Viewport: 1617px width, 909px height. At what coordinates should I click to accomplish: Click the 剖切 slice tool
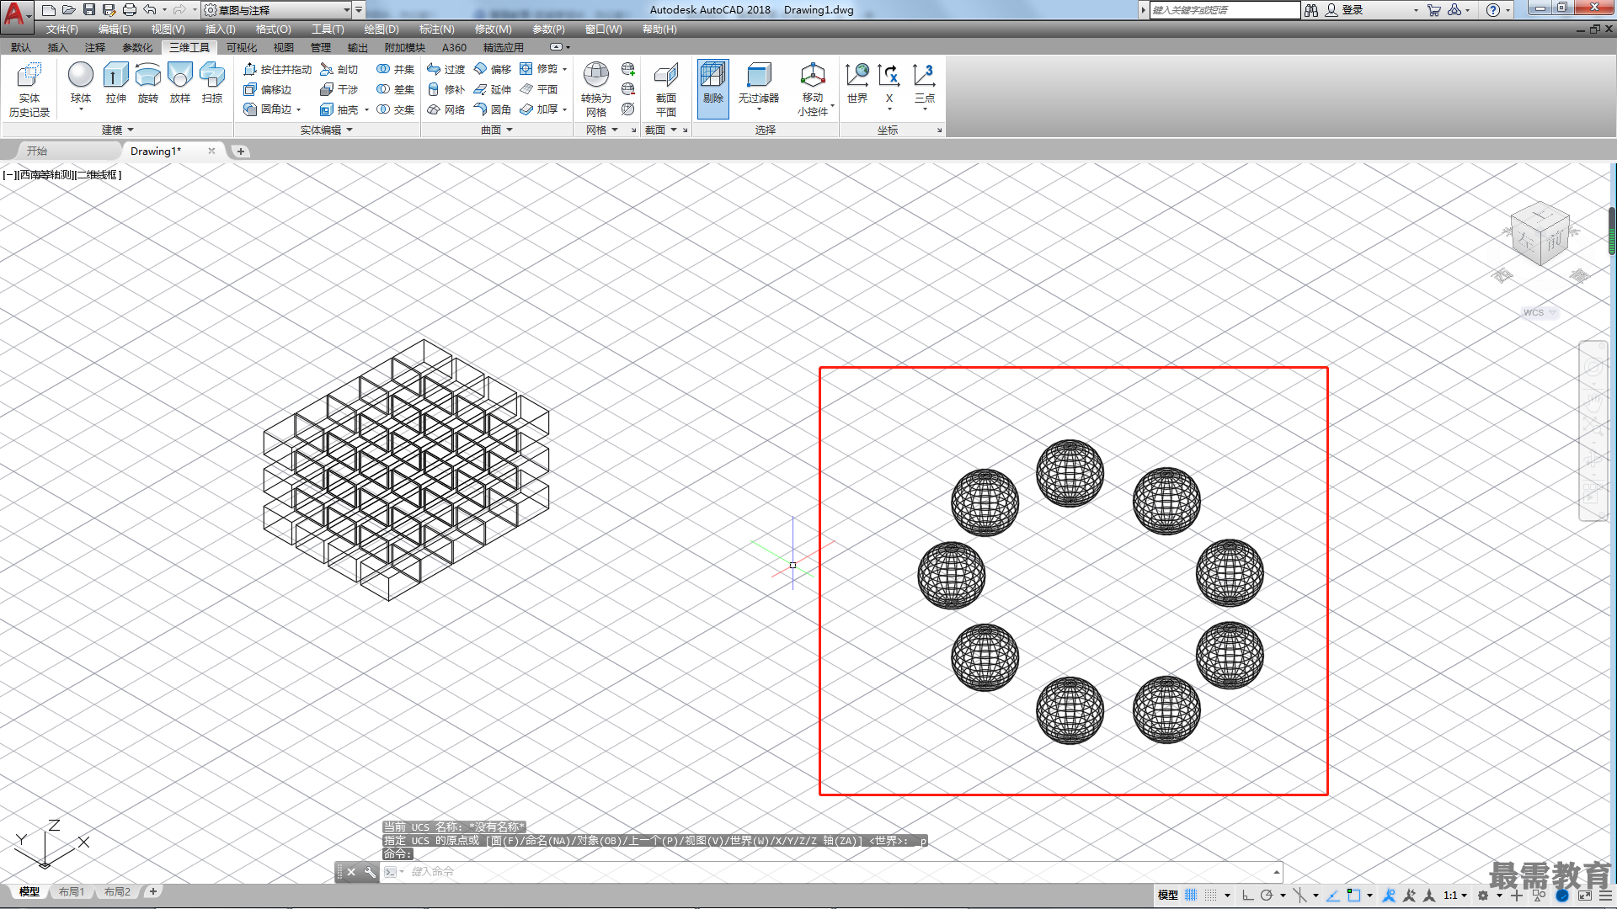[339, 69]
